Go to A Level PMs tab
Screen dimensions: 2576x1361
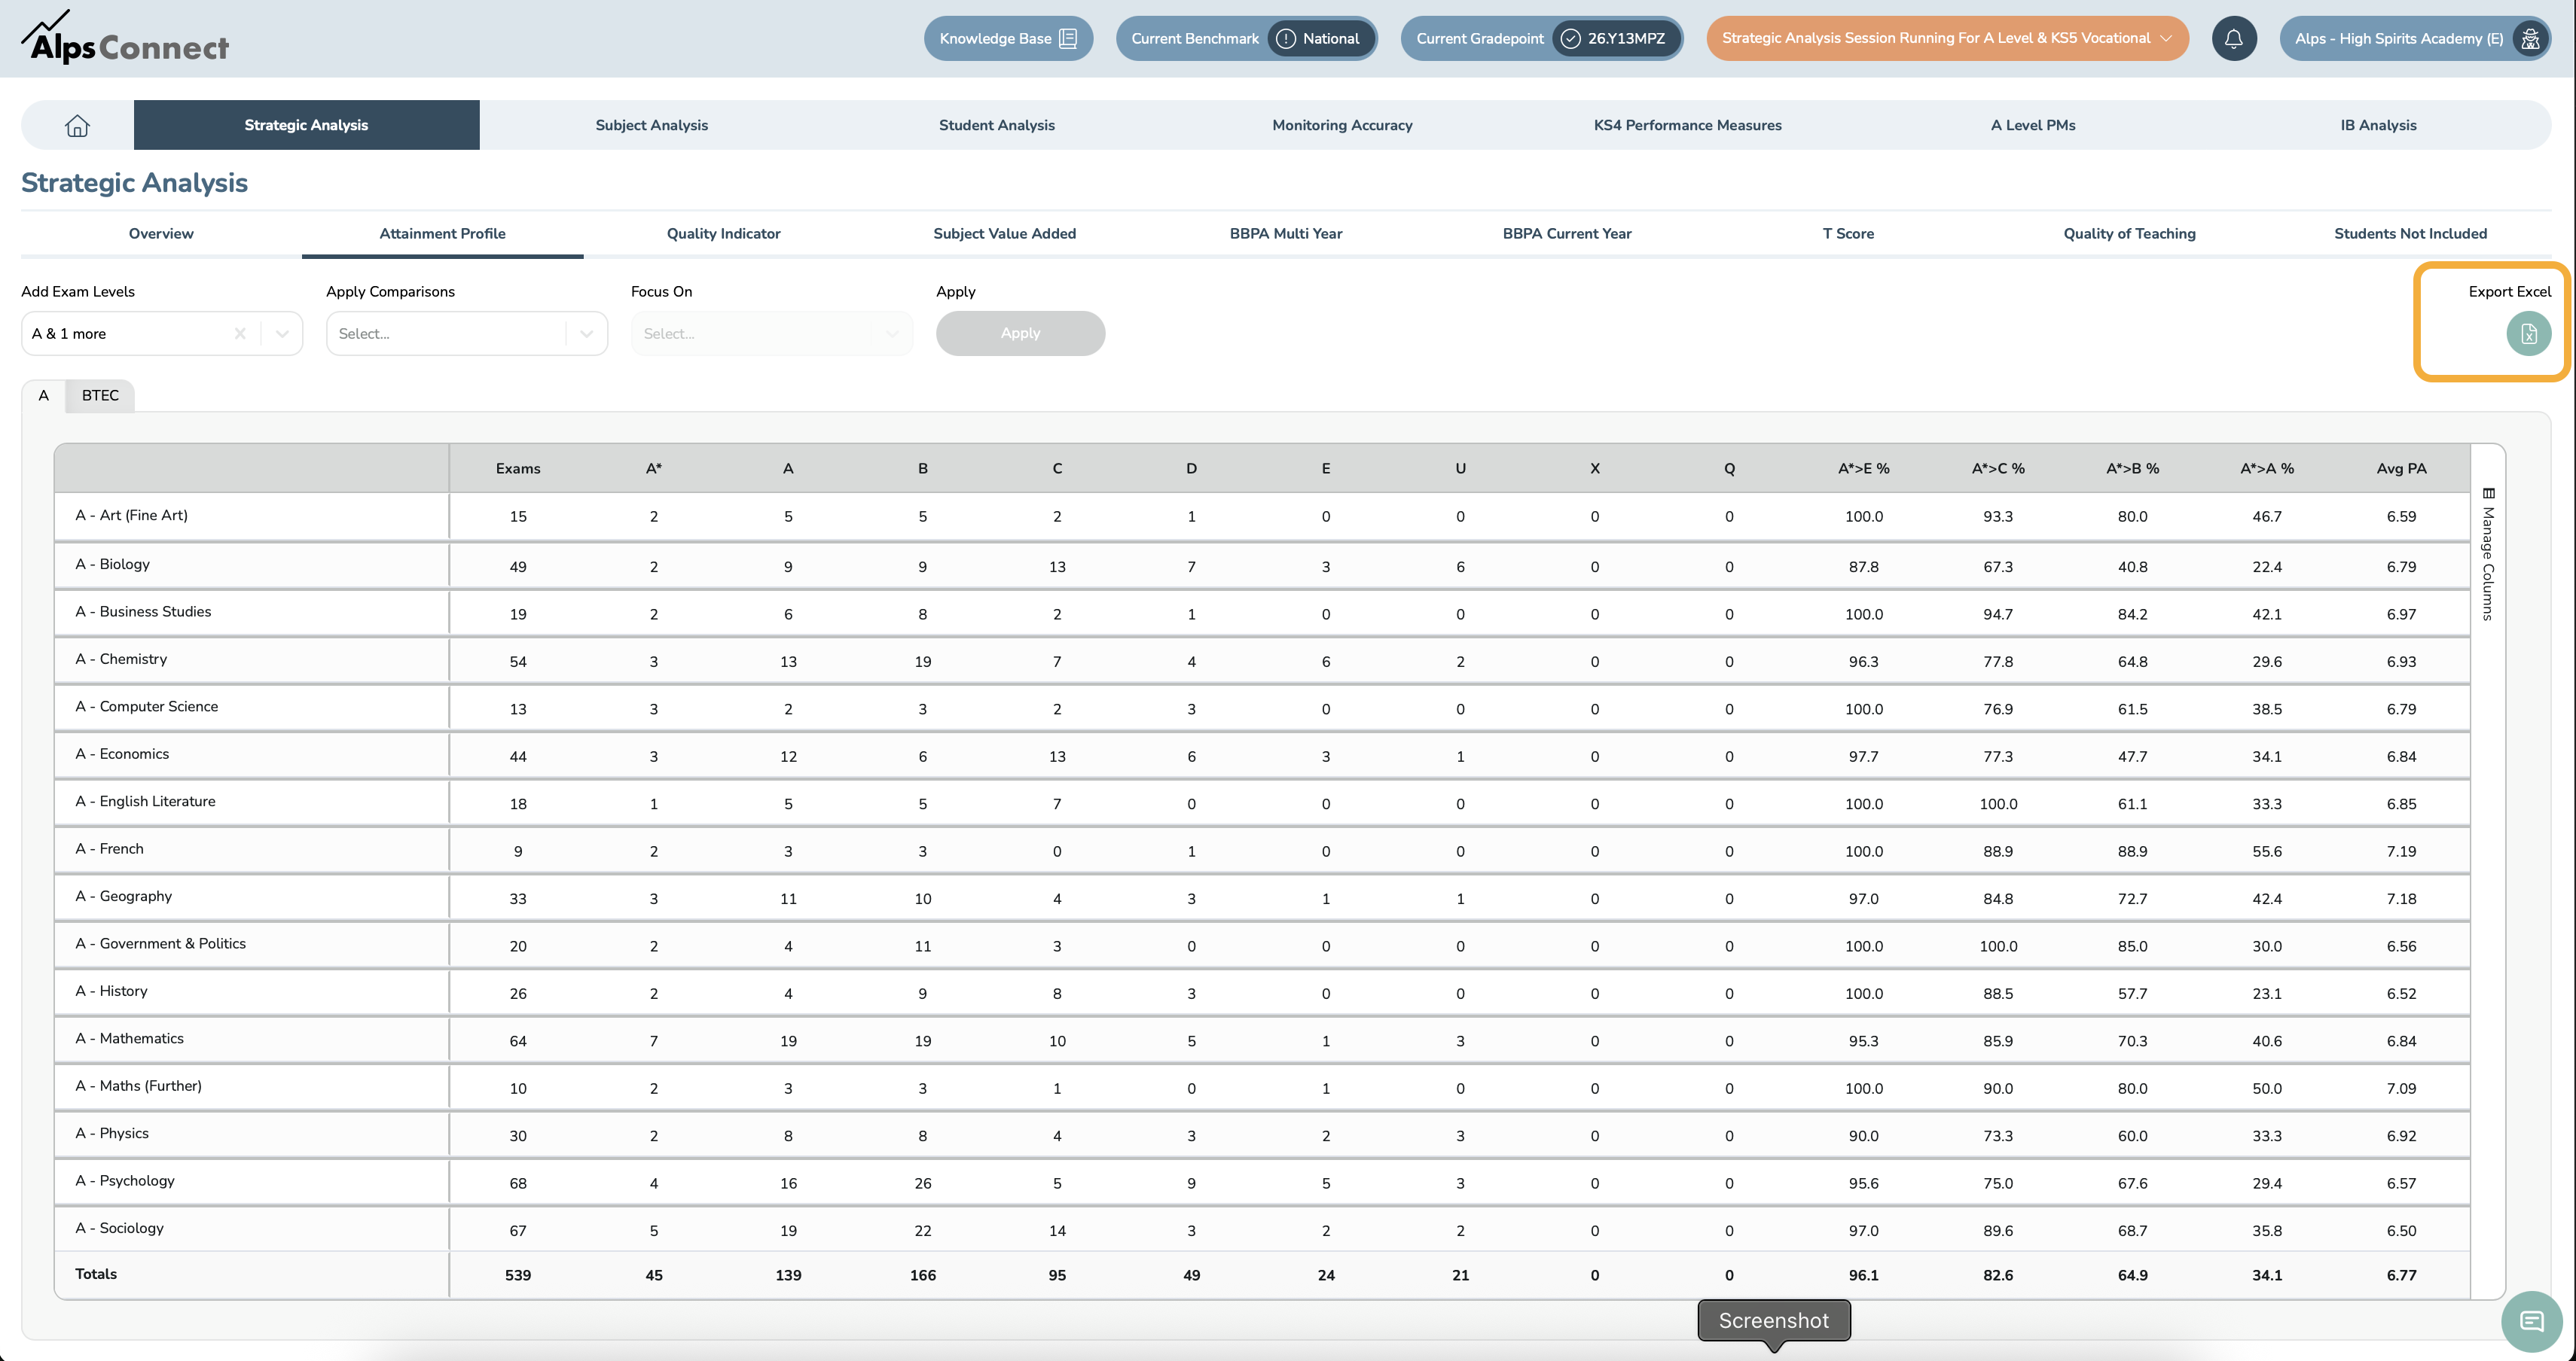2032,125
